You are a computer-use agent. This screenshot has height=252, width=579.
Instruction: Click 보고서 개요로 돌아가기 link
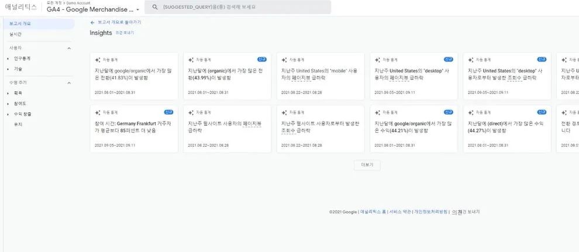click(119, 22)
